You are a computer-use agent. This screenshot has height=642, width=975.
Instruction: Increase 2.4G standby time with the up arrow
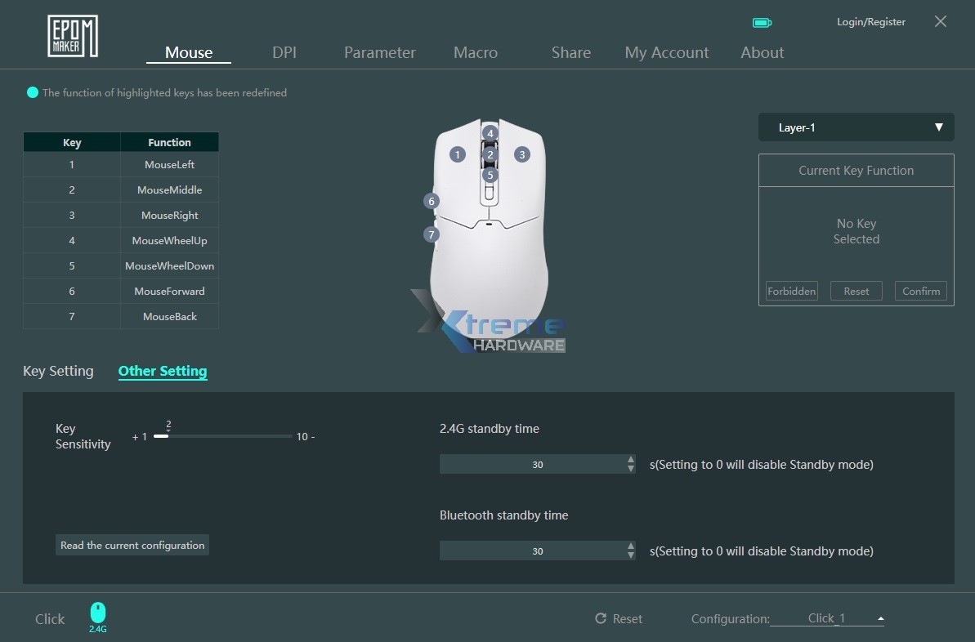pos(630,459)
